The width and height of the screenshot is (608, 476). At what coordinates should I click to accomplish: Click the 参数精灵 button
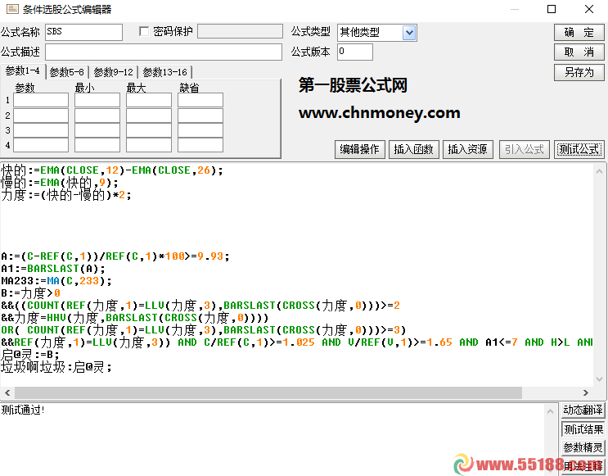point(583,447)
